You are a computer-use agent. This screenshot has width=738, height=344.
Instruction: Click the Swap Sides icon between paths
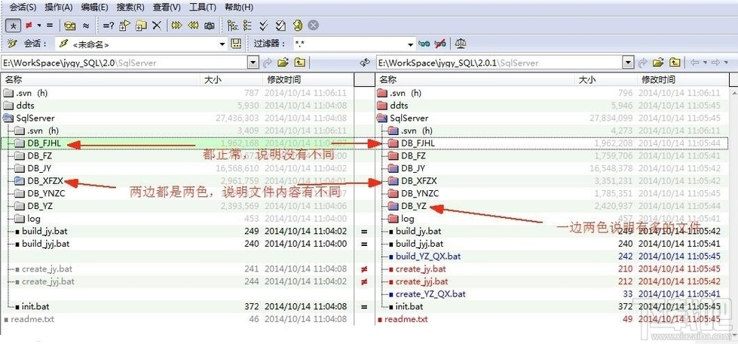tap(365, 62)
